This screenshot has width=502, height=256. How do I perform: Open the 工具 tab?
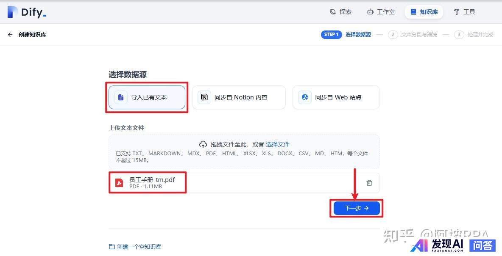[x=464, y=12]
